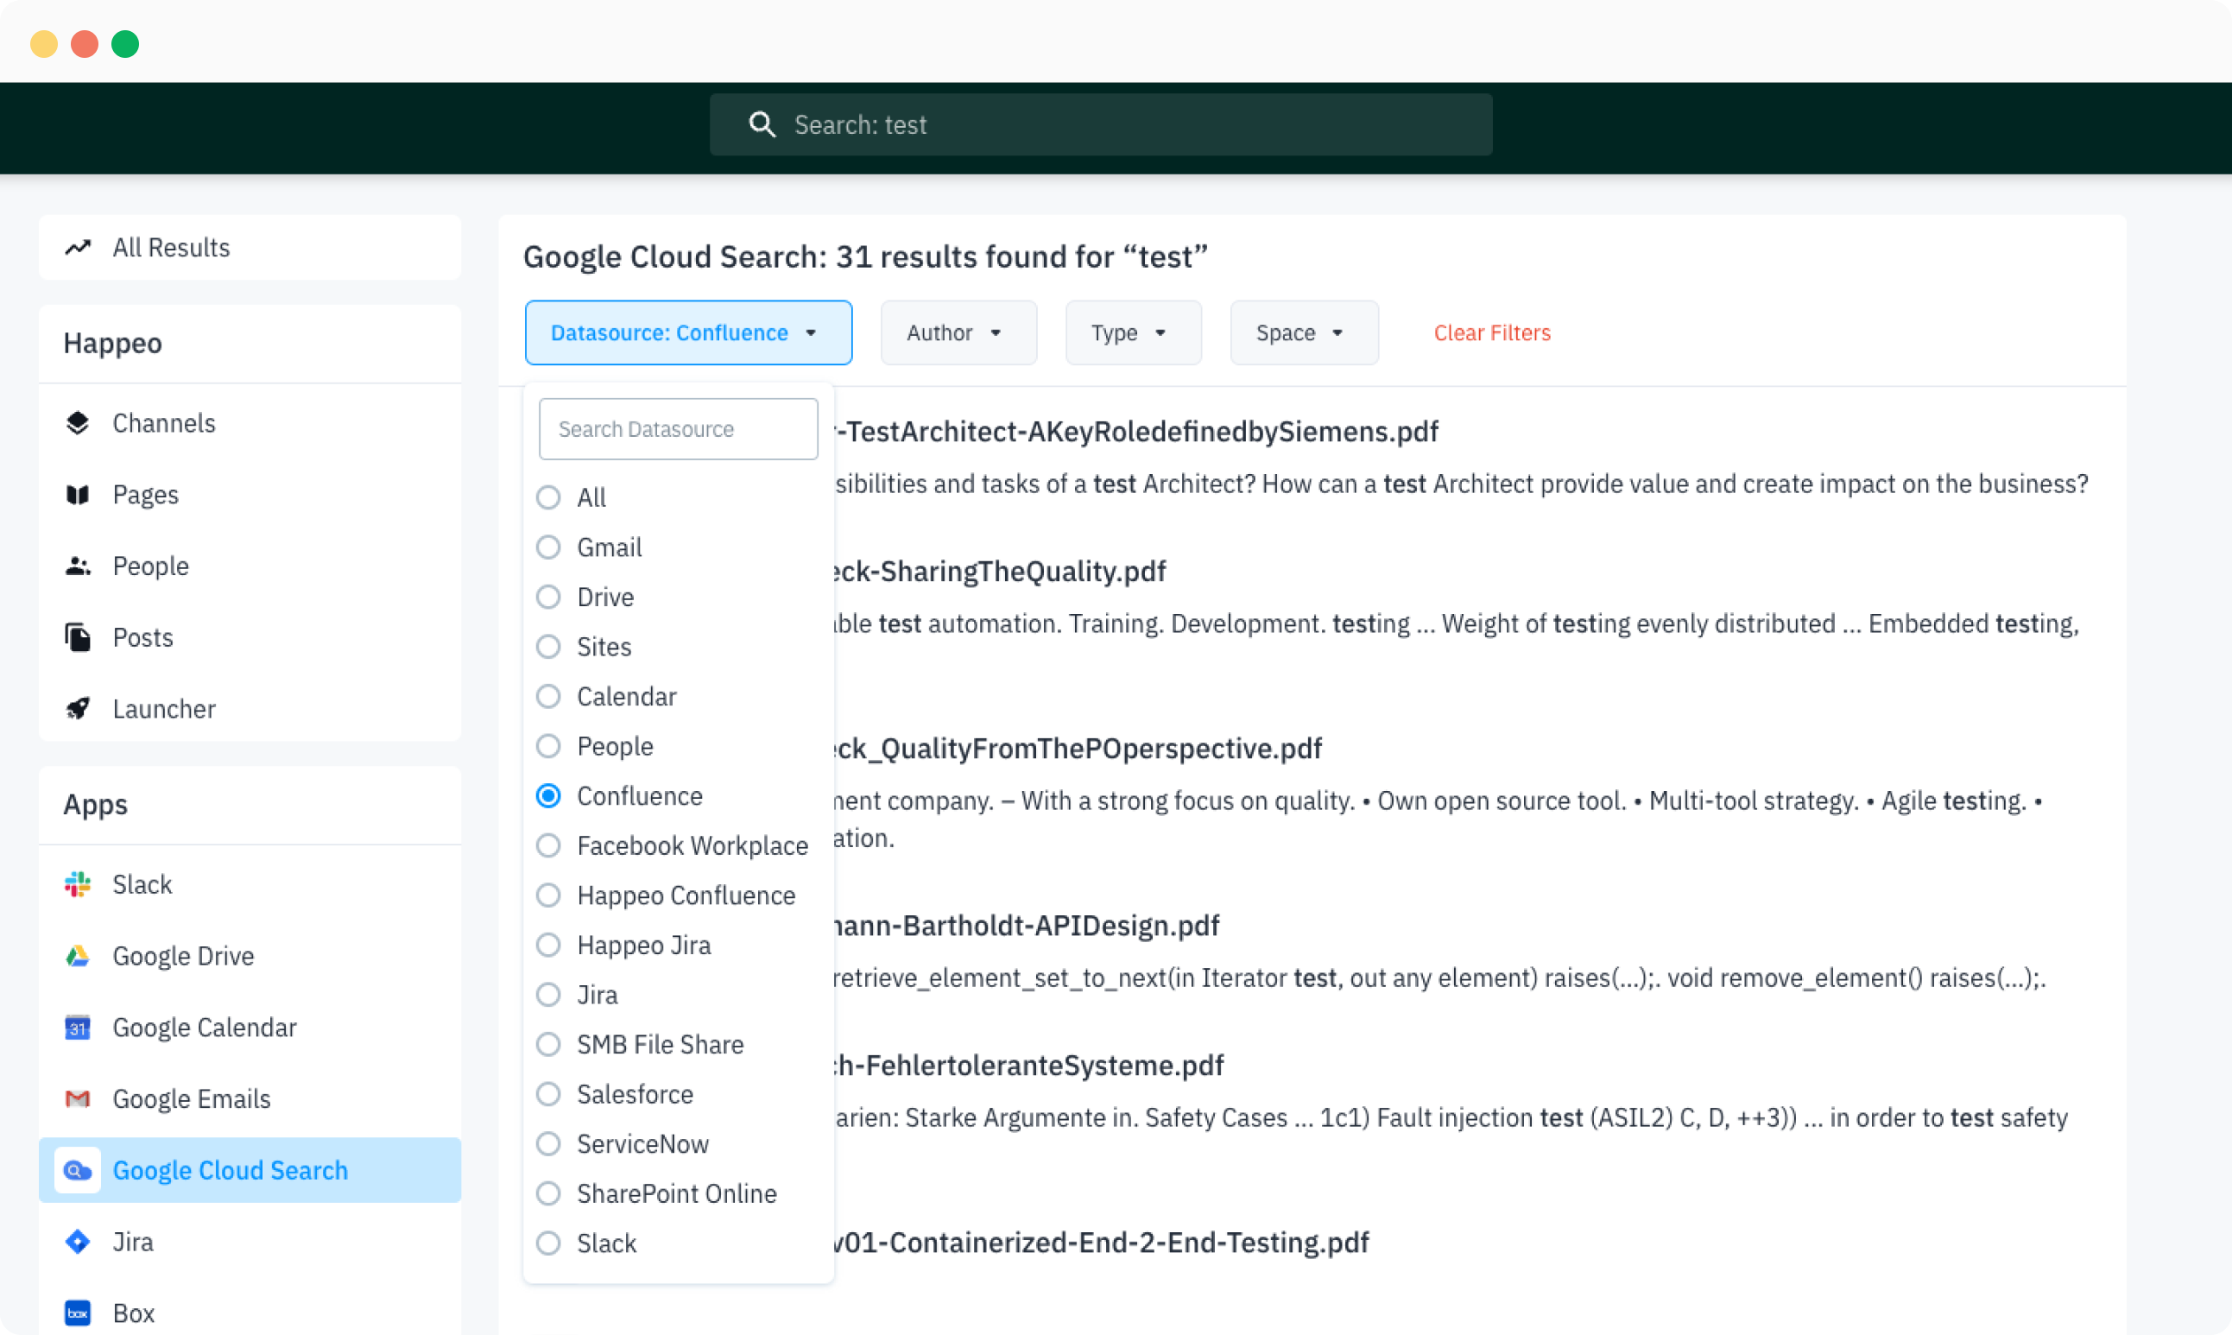Viewport: 2232px width, 1335px height.
Task: Select the Calendar datasource option
Action: coord(548,696)
